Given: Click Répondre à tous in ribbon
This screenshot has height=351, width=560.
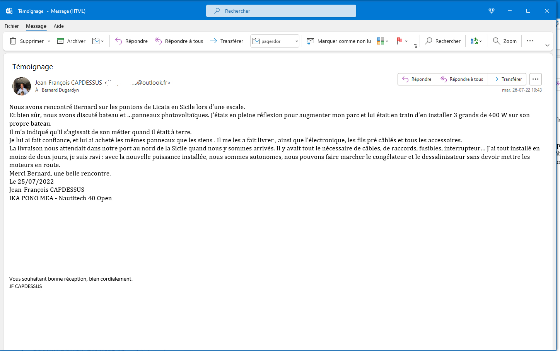Looking at the screenshot, I should pos(179,41).
